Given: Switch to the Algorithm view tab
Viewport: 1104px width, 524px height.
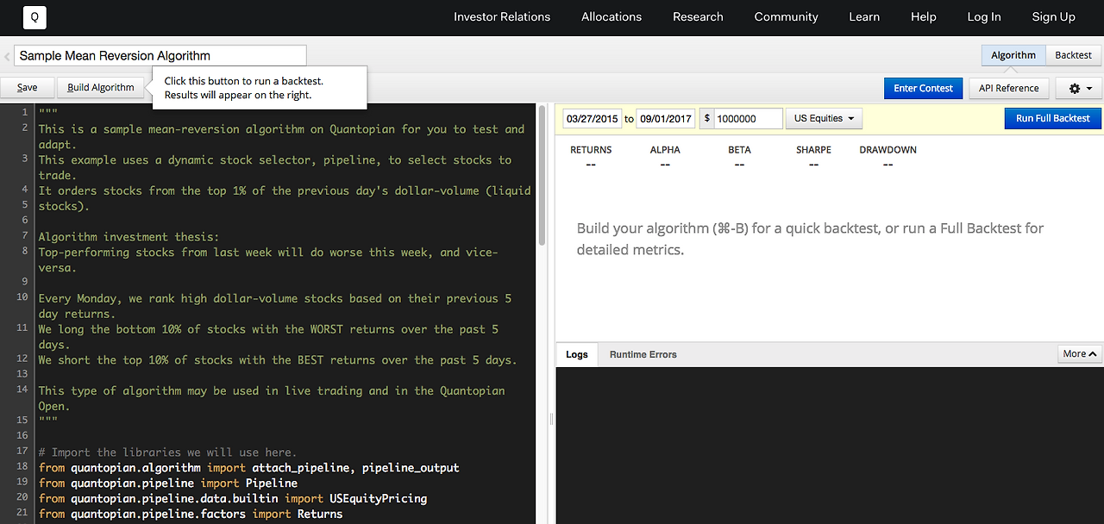Looking at the screenshot, I should [1013, 55].
